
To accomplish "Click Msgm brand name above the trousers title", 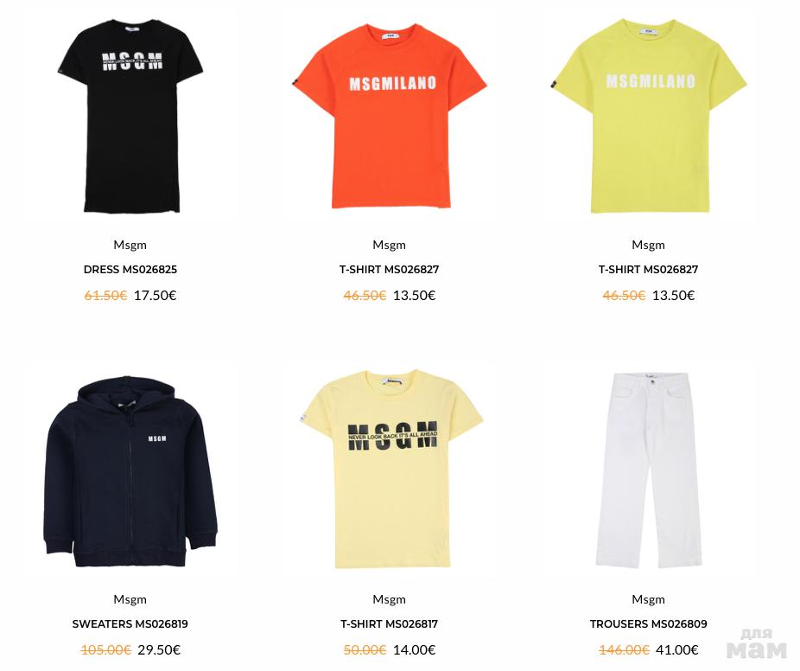I will [x=649, y=599].
